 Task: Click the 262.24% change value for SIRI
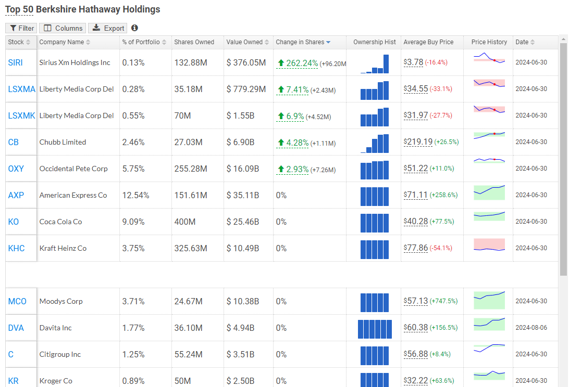click(302, 63)
